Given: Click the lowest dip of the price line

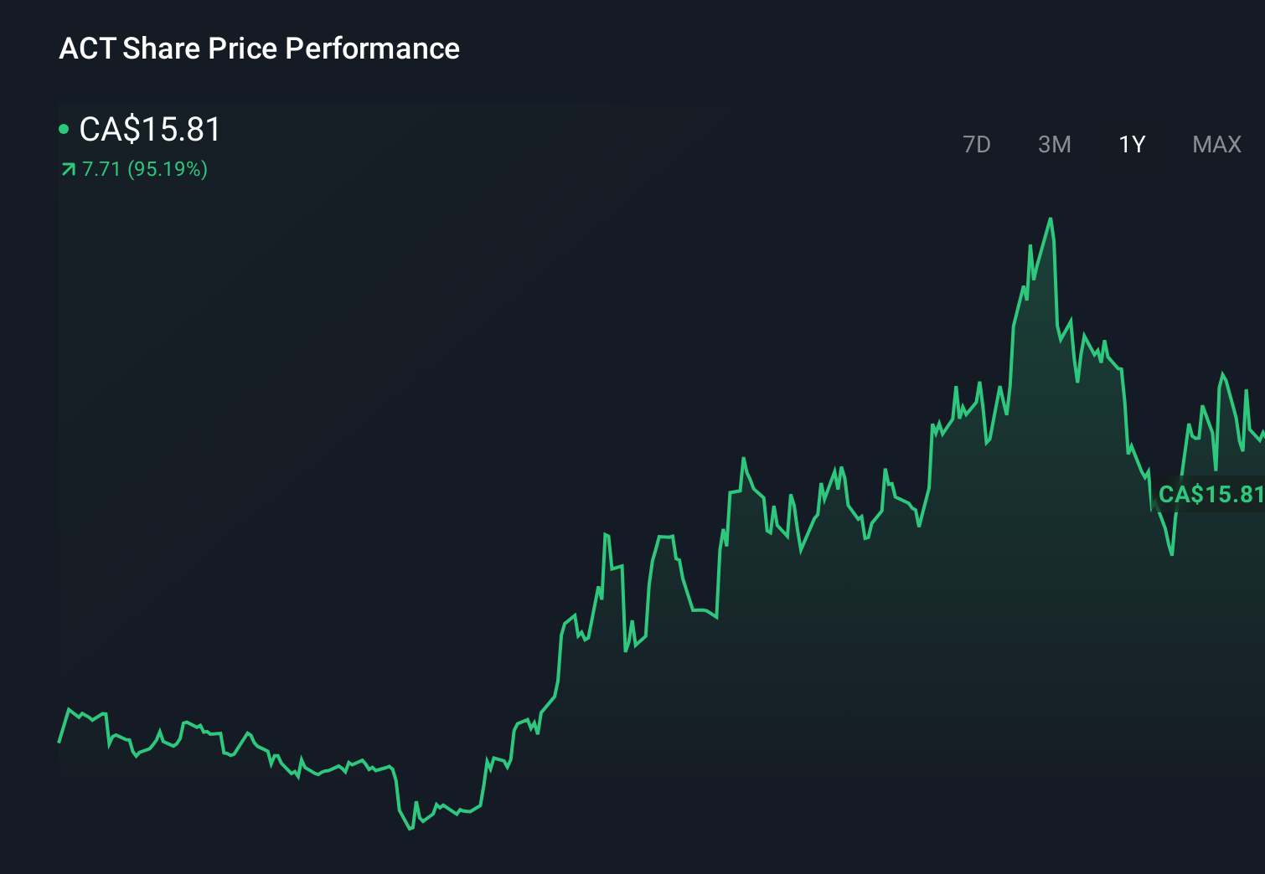Looking at the screenshot, I should pyautogui.click(x=409, y=829).
